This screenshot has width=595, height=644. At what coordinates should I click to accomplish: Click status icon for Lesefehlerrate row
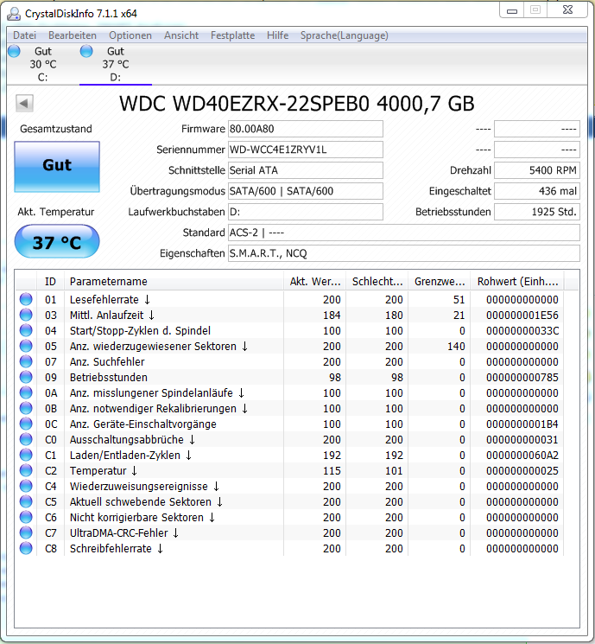(x=26, y=299)
